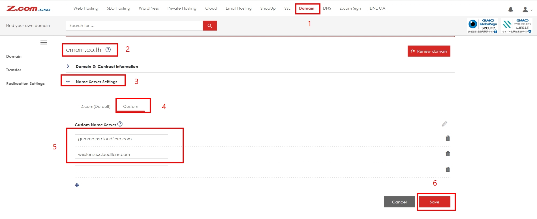Open the Domain menu
Image resolution: width=537 pixels, height=219 pixels.
coord(307,8)
